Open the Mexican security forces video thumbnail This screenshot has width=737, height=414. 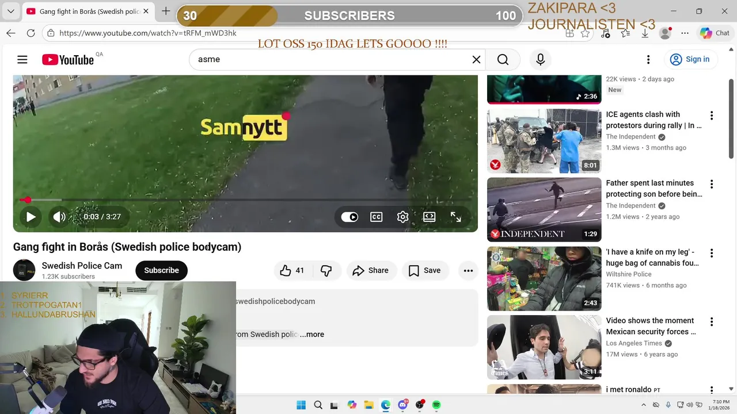(x=544, y=347)
